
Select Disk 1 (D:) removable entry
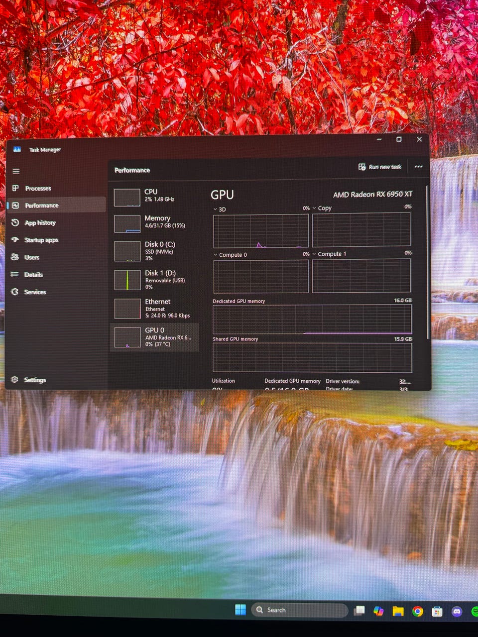(154, 280)
